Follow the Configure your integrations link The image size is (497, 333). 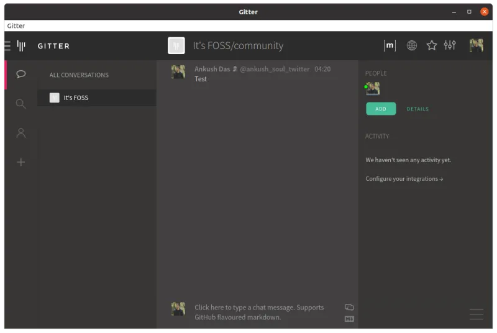pos(404,179)
